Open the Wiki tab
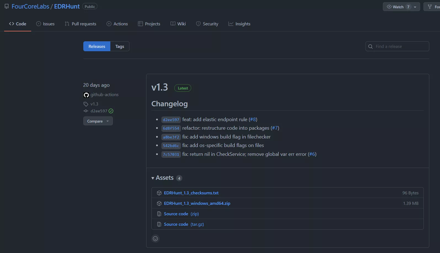Screen dimensions: 440x253 pos(178,24)
